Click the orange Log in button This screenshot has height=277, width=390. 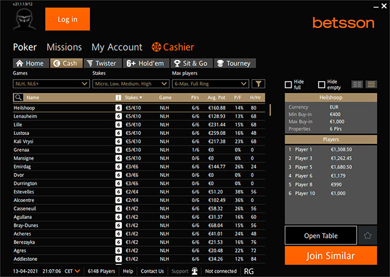(x=68, y=19)
